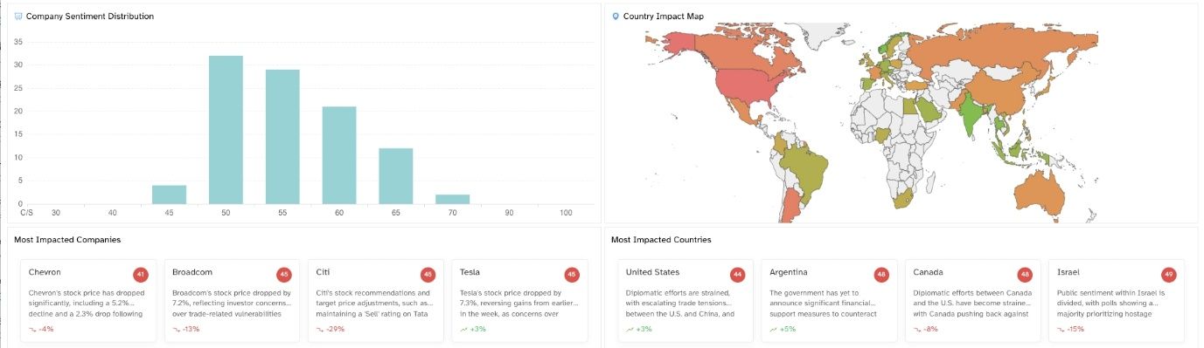This screenshot has width=1204, height=348.
Task: Click Argentina's +5% trend indicator
Action: click(783, 329)
